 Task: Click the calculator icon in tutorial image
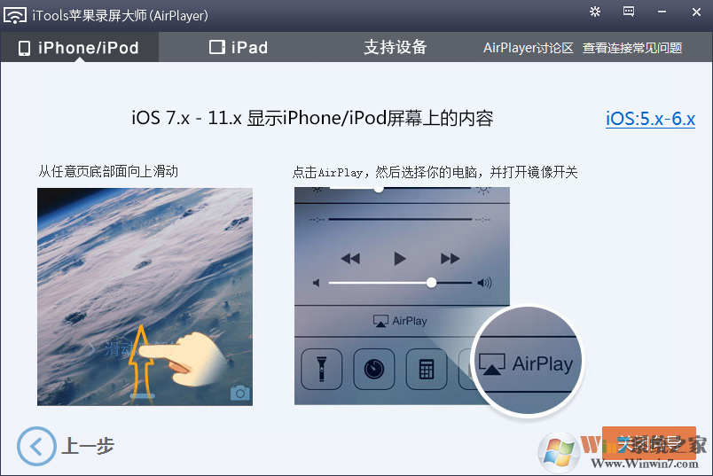tap(426, 369)
